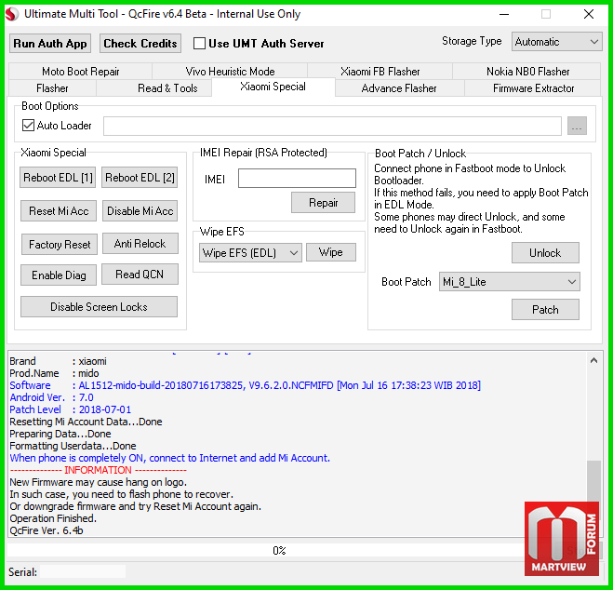Click 'QcFire Ver. 6.4b' log line
Screen dimensions: 613x590
(47, 530)
